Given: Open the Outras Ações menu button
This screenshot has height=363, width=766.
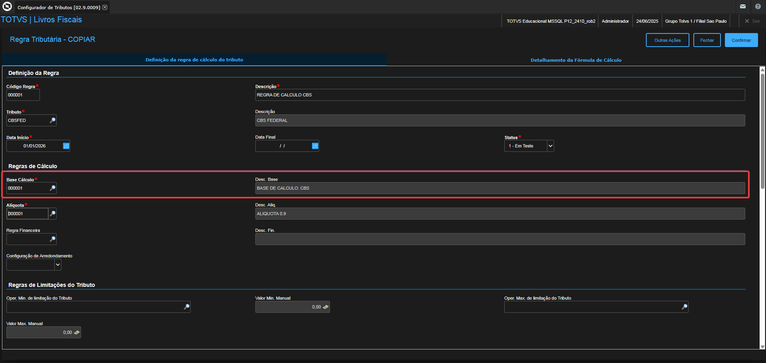Looking at the screenshot, I should [x=667, y=40].
